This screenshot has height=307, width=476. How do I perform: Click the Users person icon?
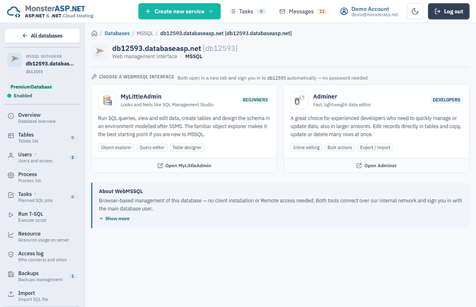11,155
